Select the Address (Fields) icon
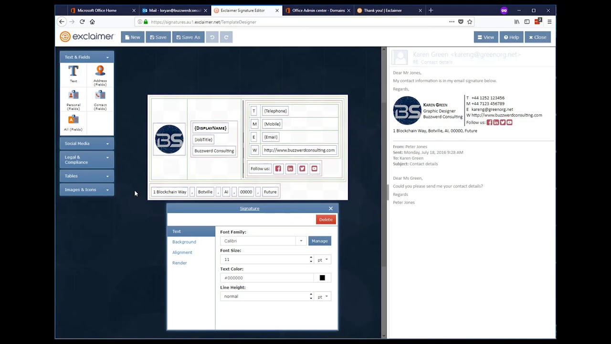611x344 pixels. [x=100, y=70]
